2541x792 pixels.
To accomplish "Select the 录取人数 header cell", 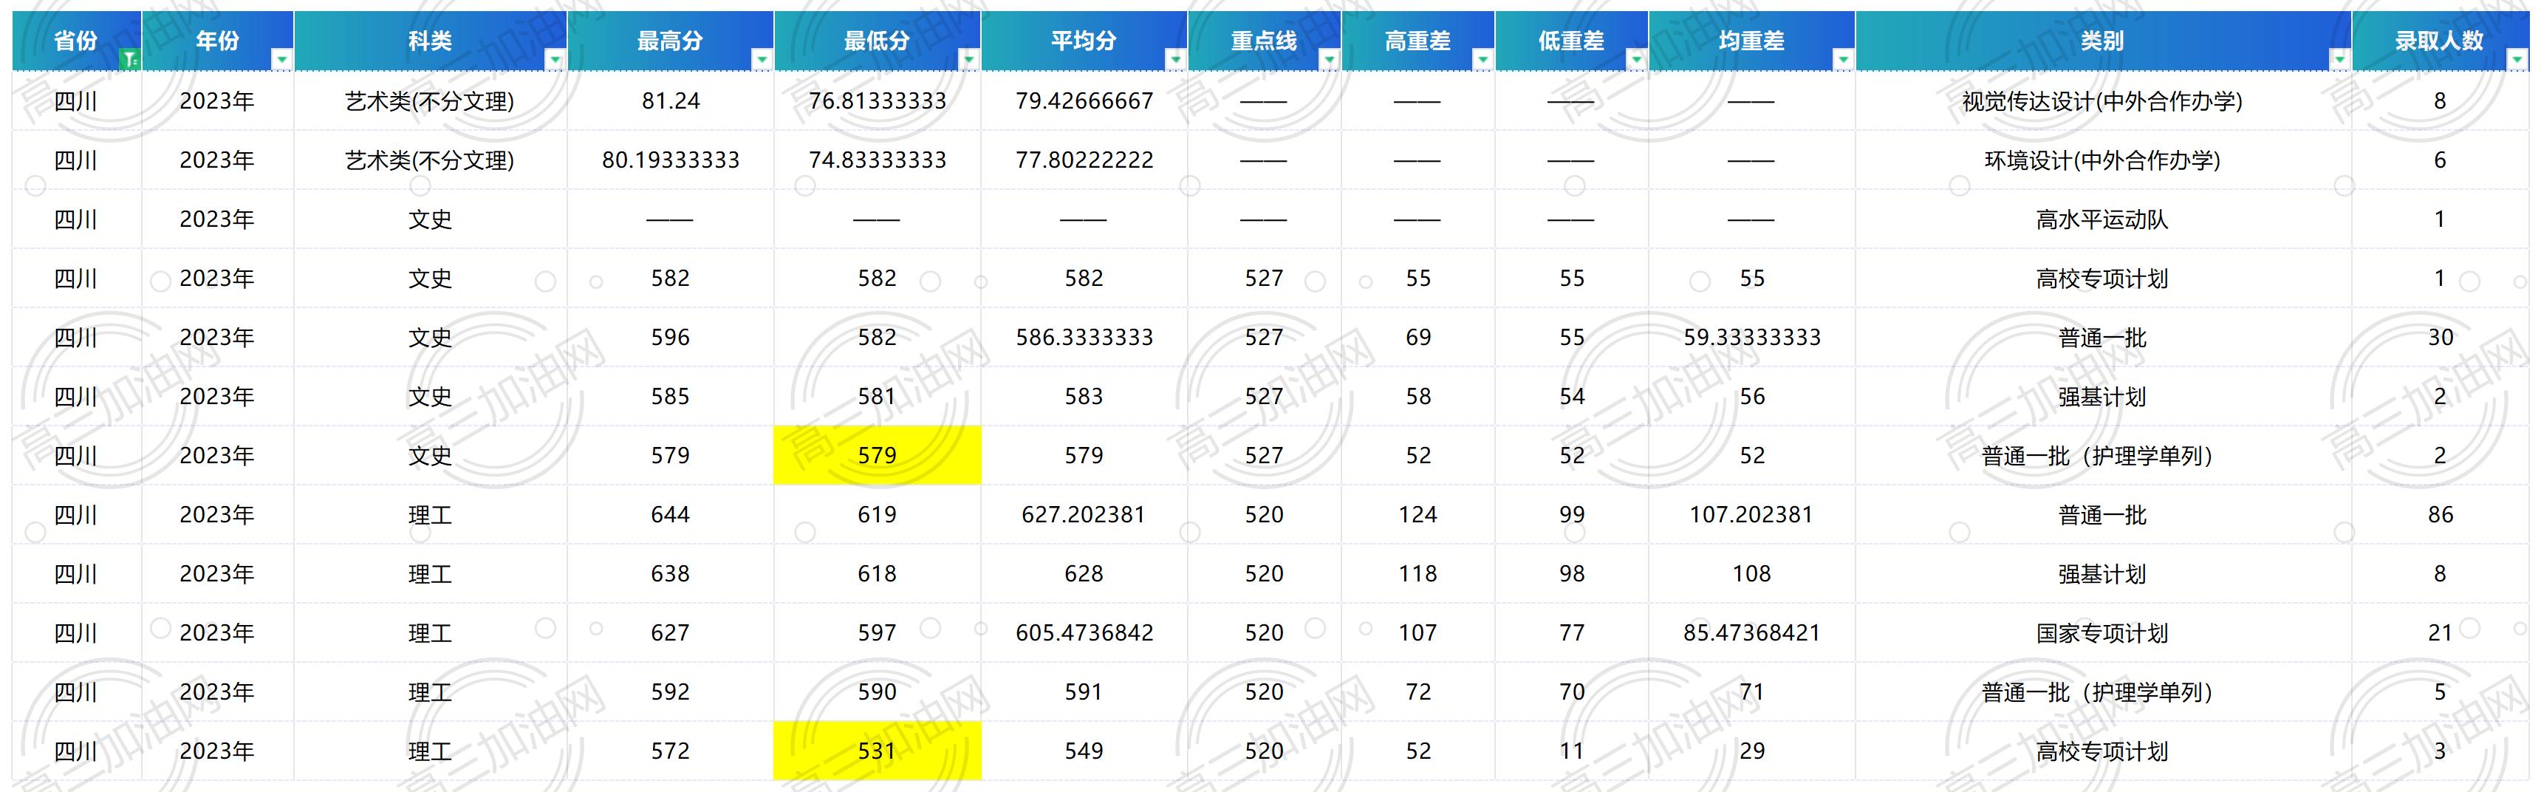I will 2441,41.
